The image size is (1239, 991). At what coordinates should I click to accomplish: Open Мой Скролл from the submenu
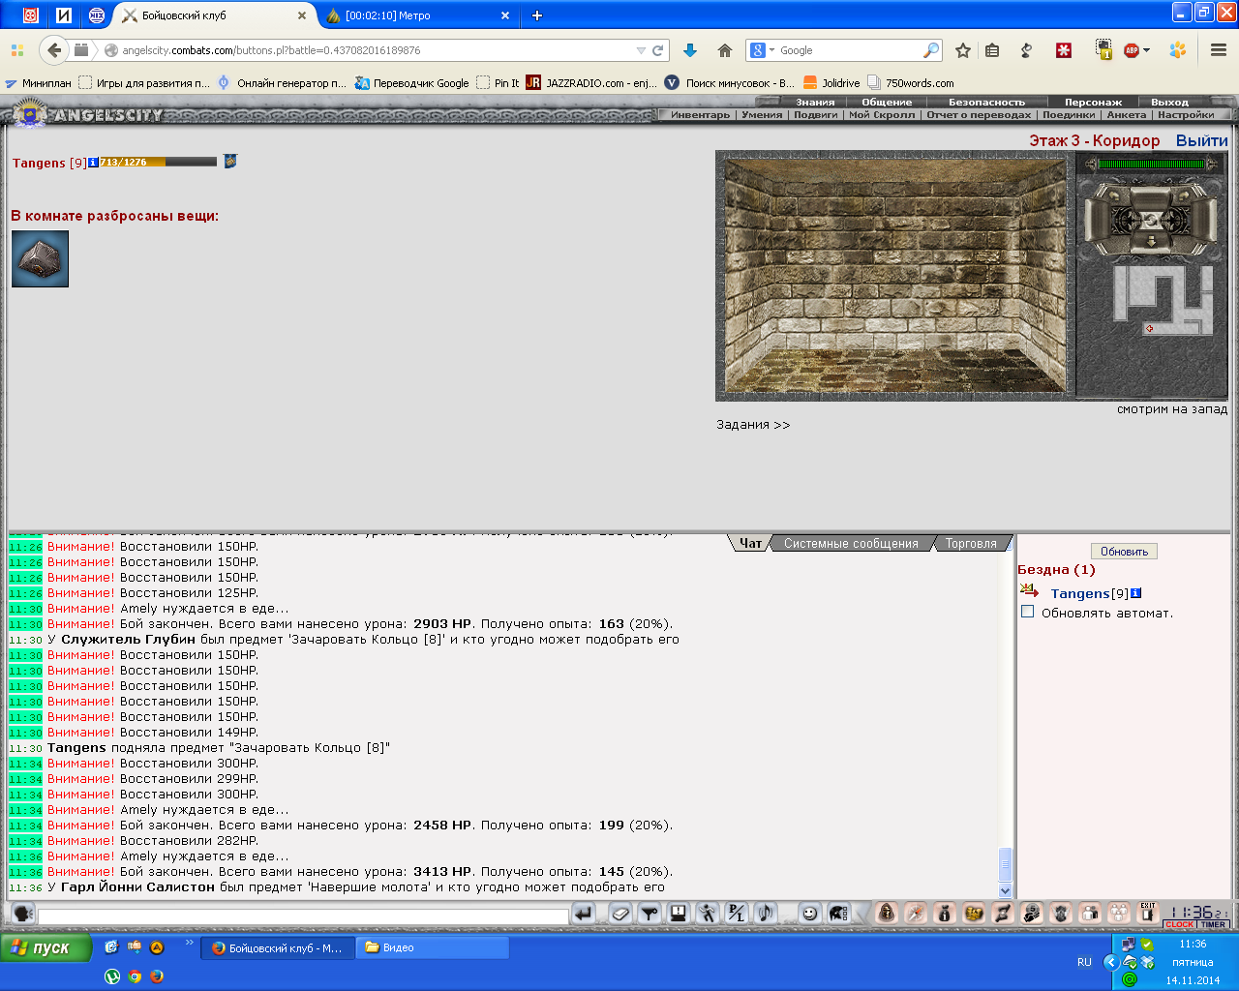click(882, 114)
